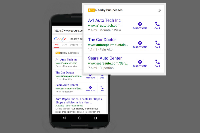Tap phone's Sears Auto Center call icon
200x133 pixels.
[x=102, y=88]
